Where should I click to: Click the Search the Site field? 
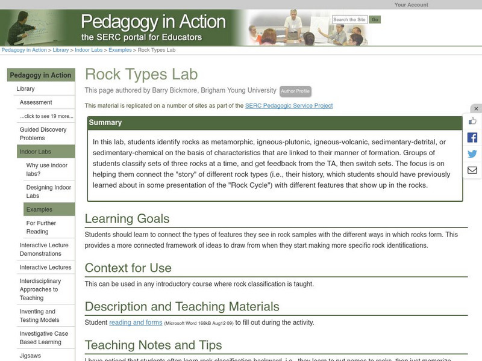[x=349, y=20]
